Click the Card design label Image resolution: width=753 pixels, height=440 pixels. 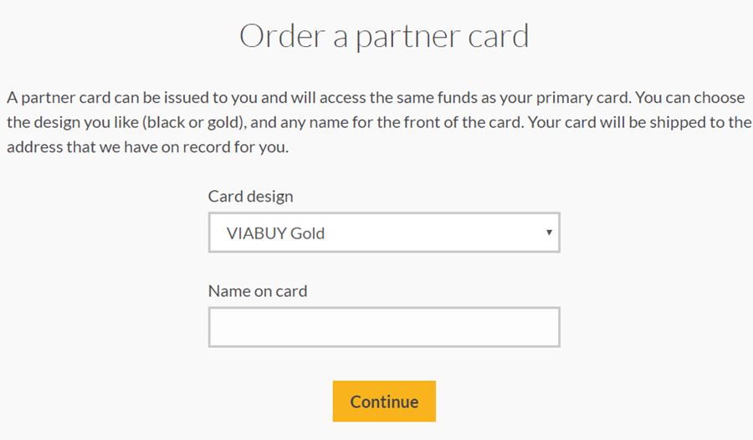pyautogui.click(x=250, y=197)
